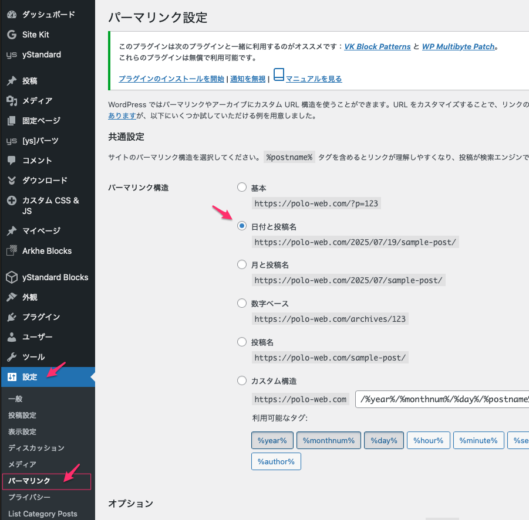Click the paintbrush icon beside 外観
Screen dimensions: 529x520
tap(11, 297)
